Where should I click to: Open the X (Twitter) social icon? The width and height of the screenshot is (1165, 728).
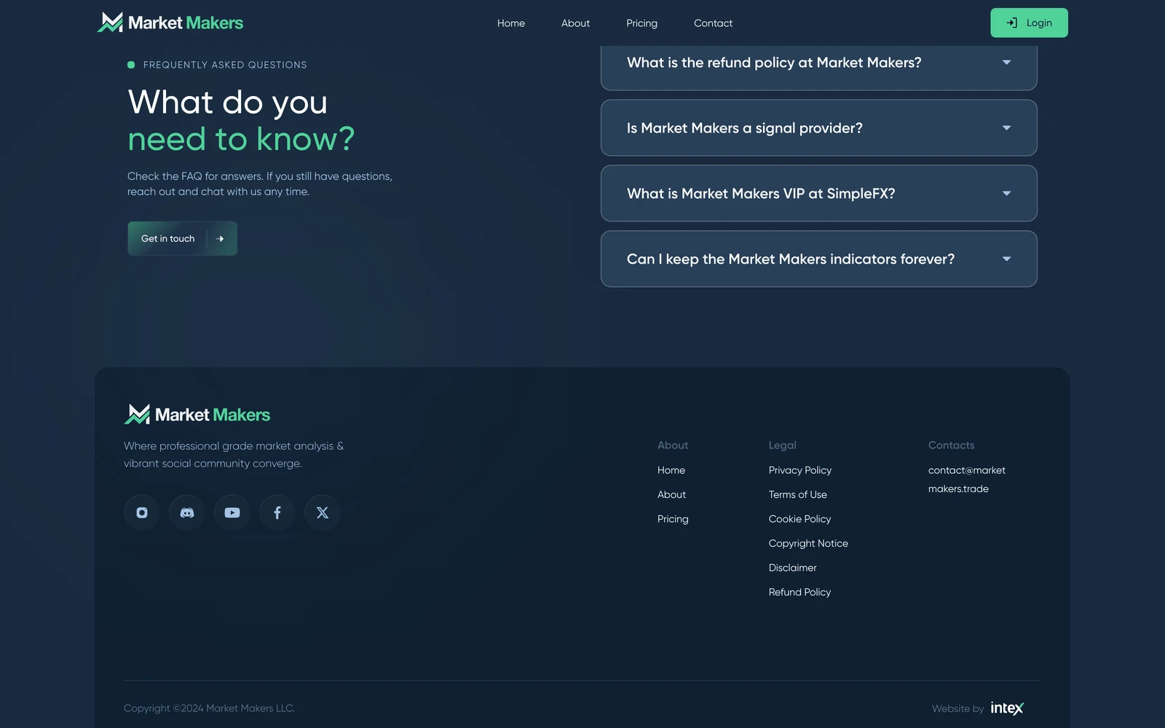323,513
